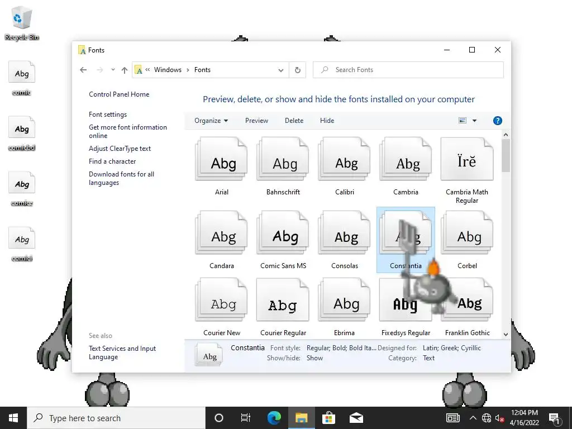Open Mail app from taskbar
Viewport: 572px width, 429px height.
pos(356,418)
